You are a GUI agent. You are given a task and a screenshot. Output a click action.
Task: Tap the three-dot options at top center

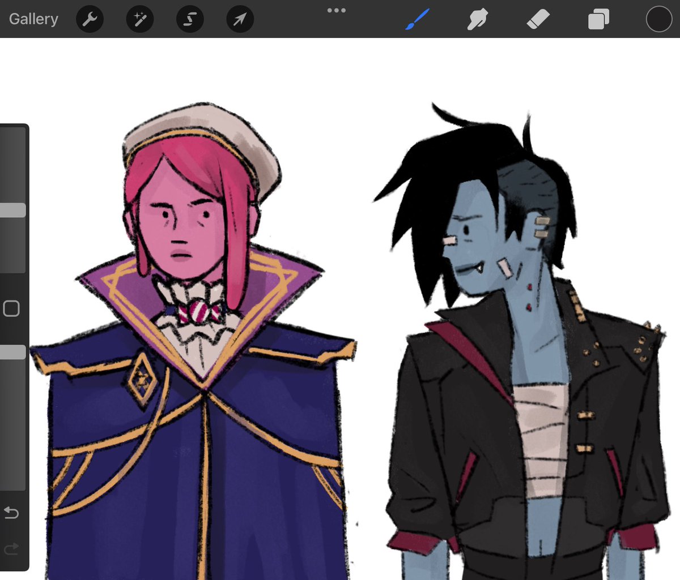tap(336, 10)
